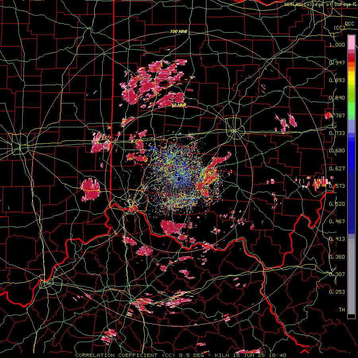
Task: Click the 0.467 legend value
Action: pos(337,221)
